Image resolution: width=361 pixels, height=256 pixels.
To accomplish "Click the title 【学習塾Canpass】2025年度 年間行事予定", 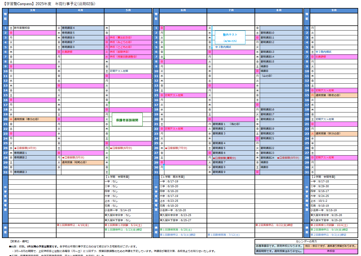I will point(49,4).
